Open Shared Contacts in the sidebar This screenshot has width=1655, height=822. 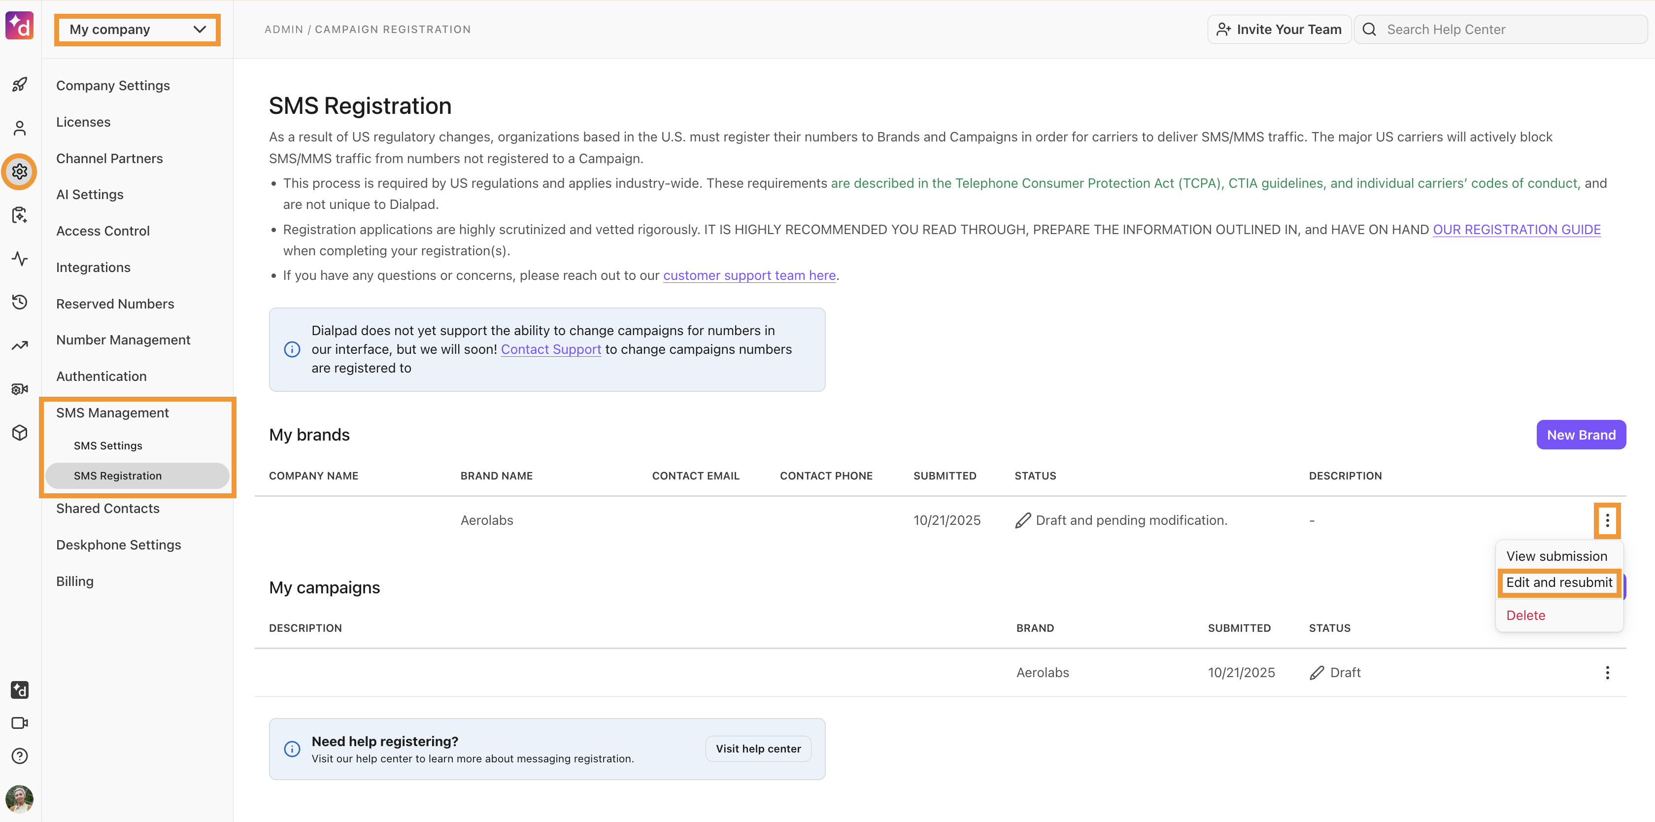pyautogui.click(x=108, y=509)
